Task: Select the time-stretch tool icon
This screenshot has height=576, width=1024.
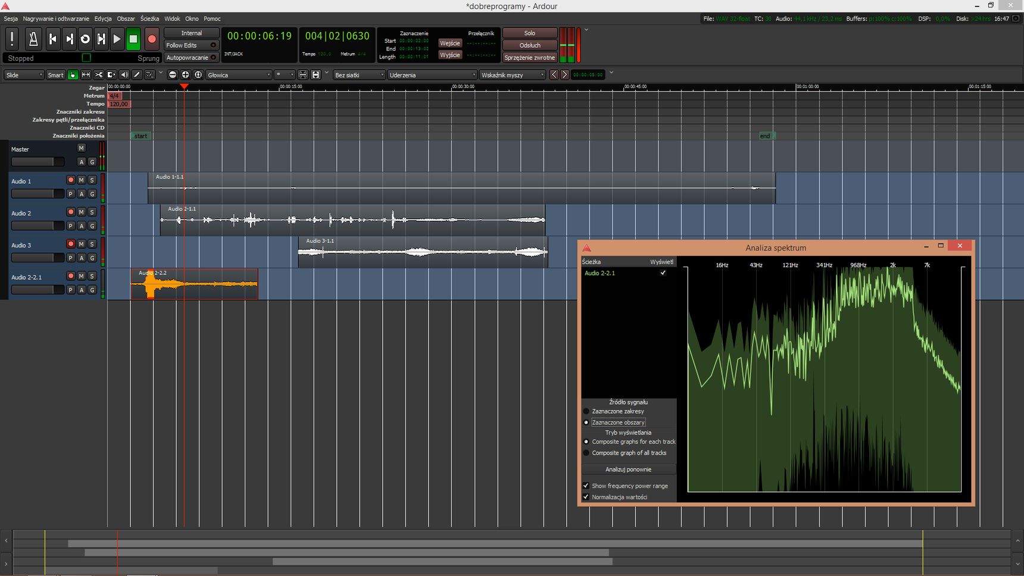Action: [x=111, y=75]
